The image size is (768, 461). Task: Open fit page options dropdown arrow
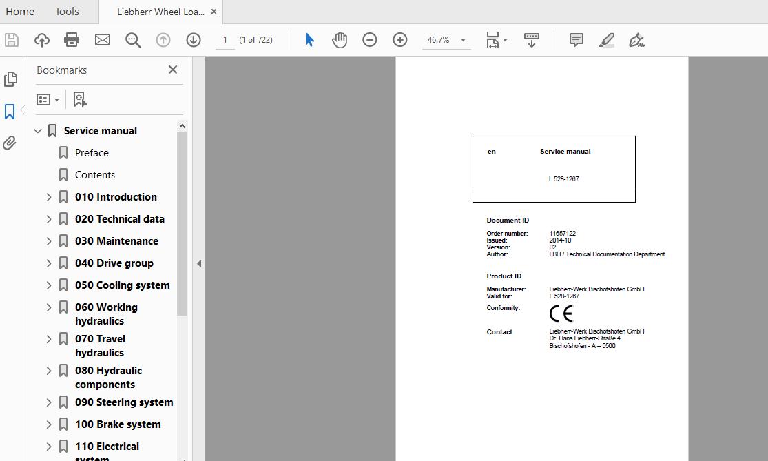tap(505, 40)
